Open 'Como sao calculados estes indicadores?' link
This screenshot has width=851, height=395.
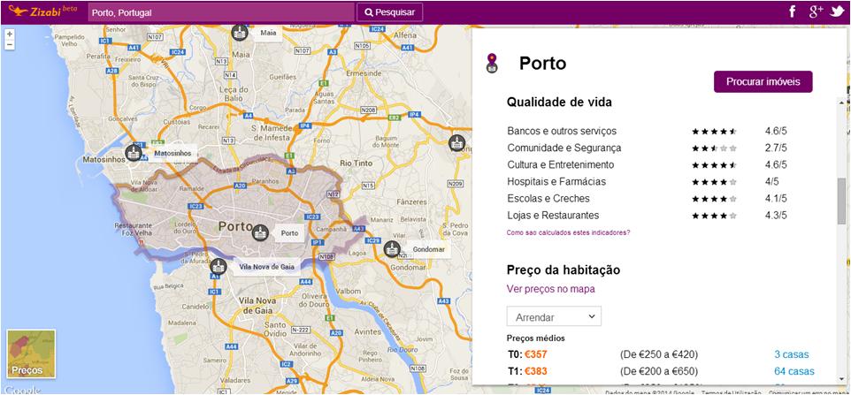(568, 232)
